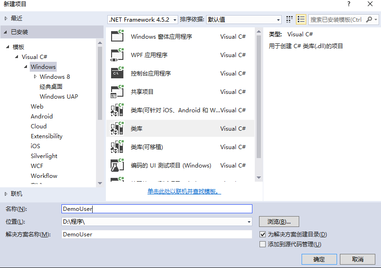Open the help question mark
Screen dimensions: 381x268
[349, 4]
